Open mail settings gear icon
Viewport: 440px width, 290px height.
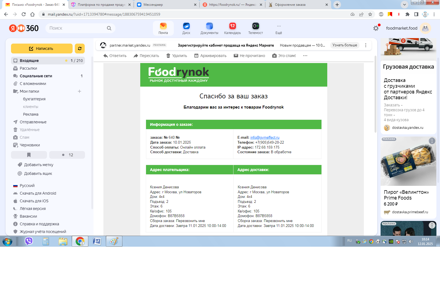point(376,28)
